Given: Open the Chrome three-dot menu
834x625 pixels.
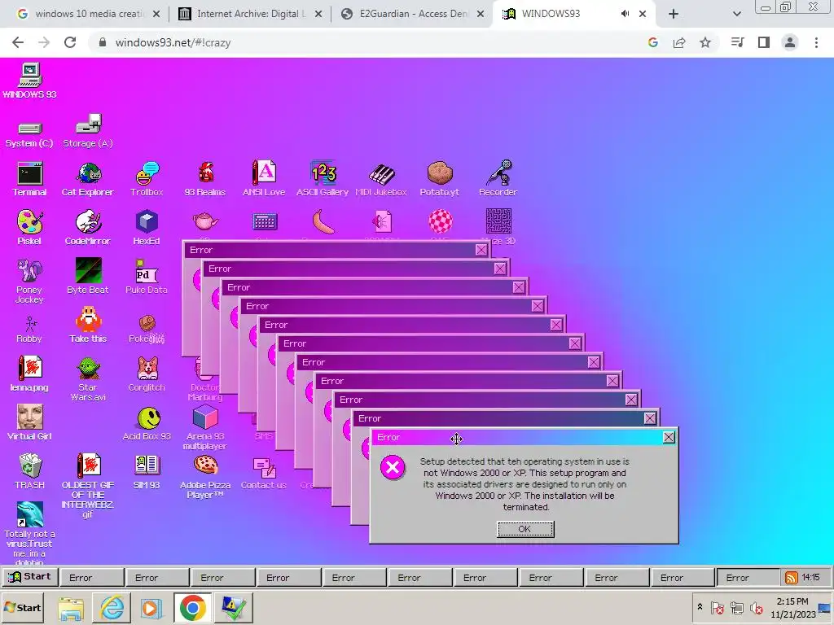Looking at the screenshot, I should pyautogui.click(x=816, y=42).
